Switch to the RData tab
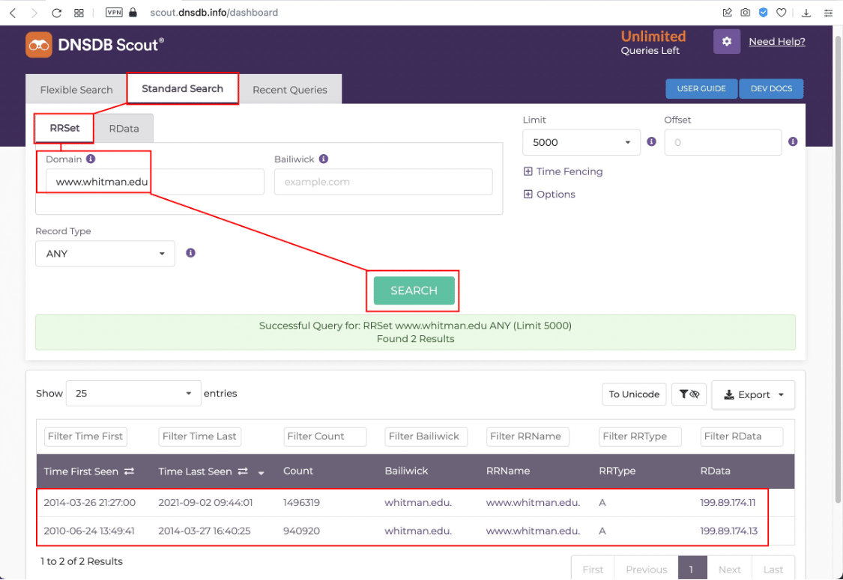 point(124,128)
